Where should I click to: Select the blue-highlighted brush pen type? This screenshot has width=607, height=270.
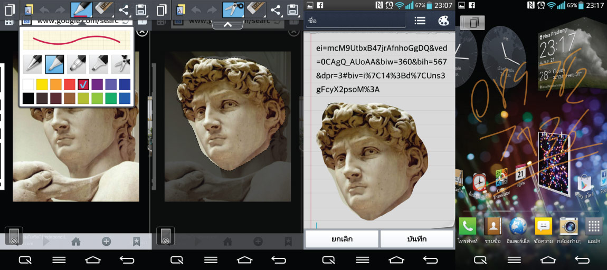(x=54, y=64)
